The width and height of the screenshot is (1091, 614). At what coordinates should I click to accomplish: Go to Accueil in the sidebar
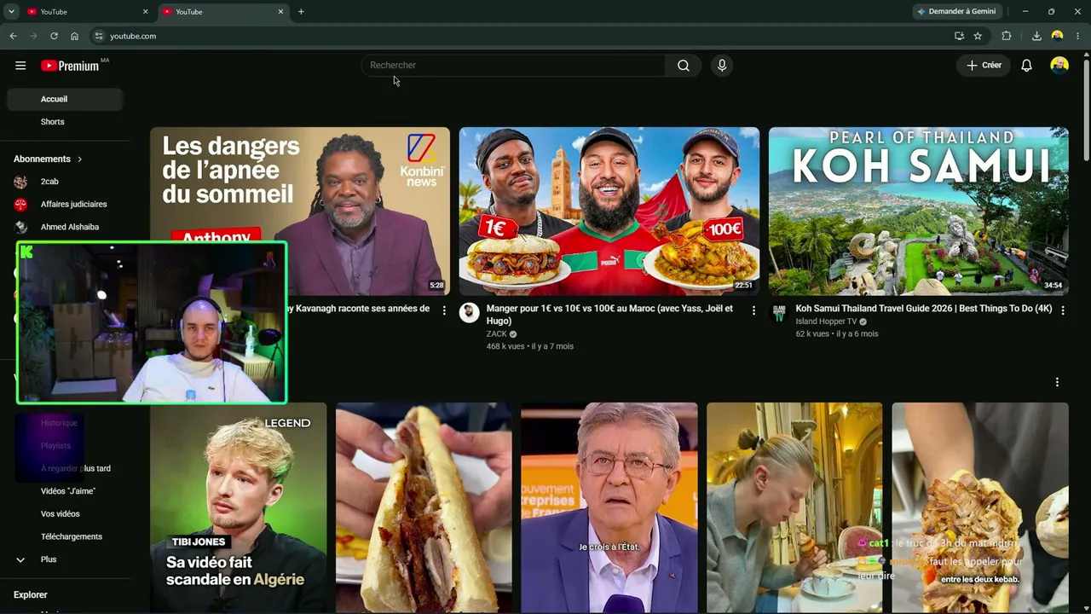[x=65, y=99]
